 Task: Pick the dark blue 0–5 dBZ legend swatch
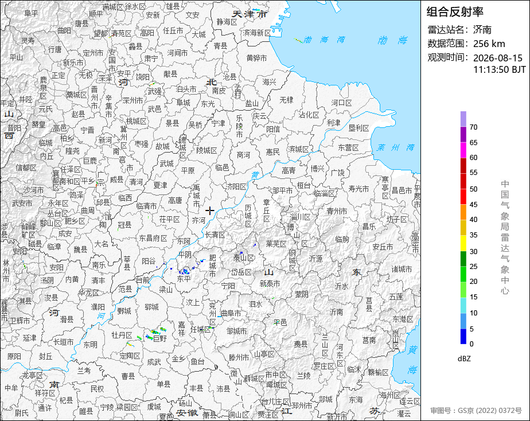tap(463, 337)
